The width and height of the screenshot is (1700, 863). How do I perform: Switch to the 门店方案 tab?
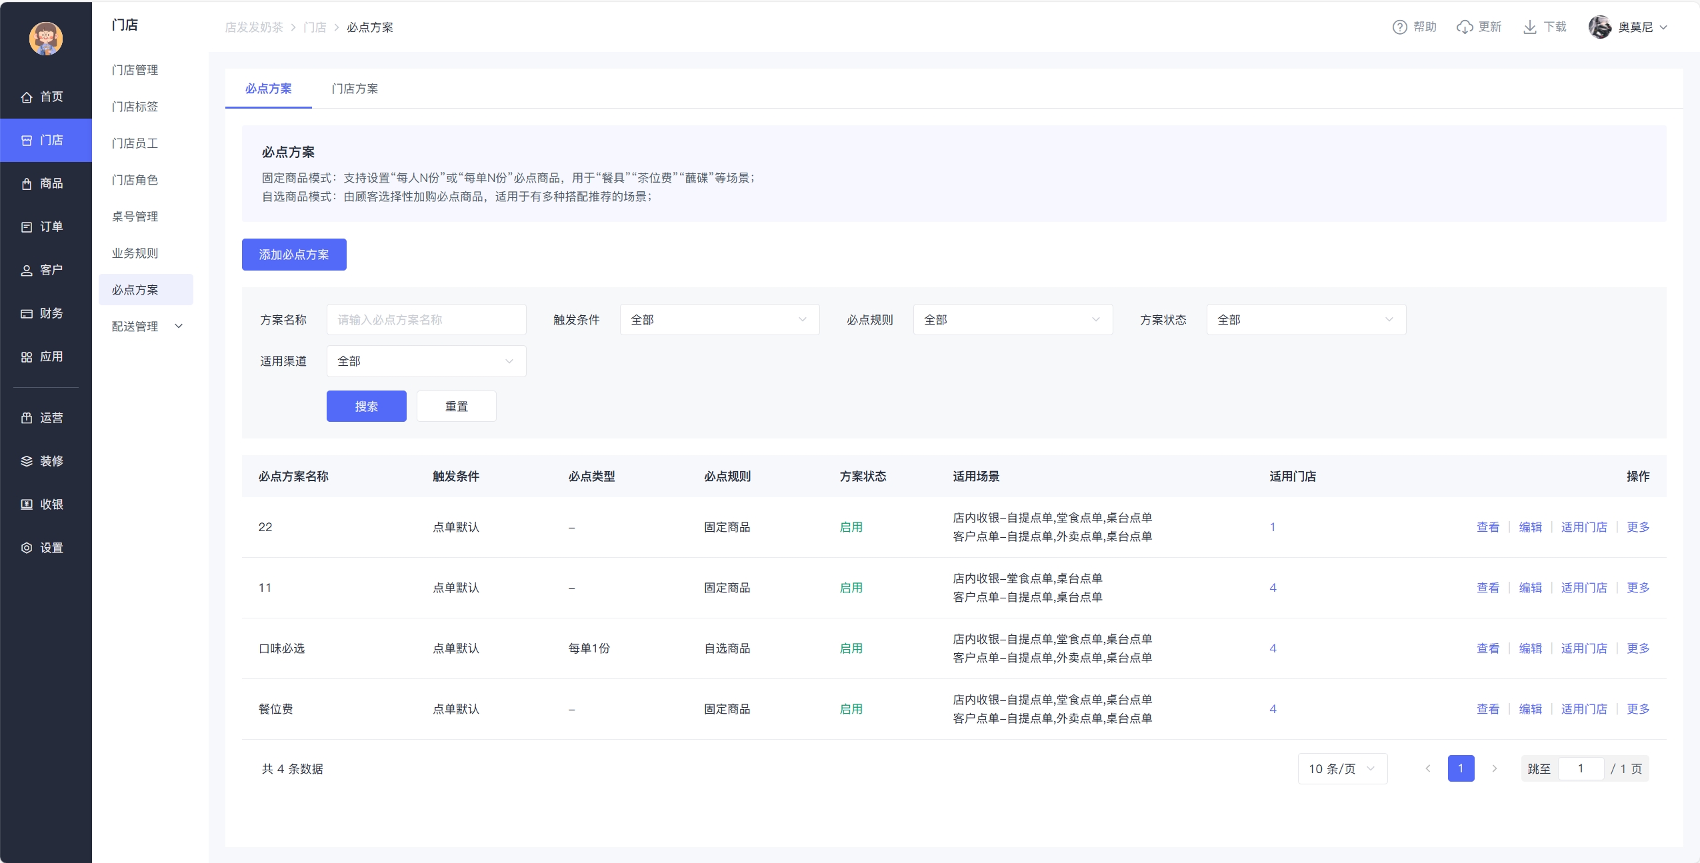pos(355,89)
